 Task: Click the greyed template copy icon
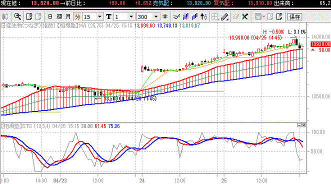(270, 16)
